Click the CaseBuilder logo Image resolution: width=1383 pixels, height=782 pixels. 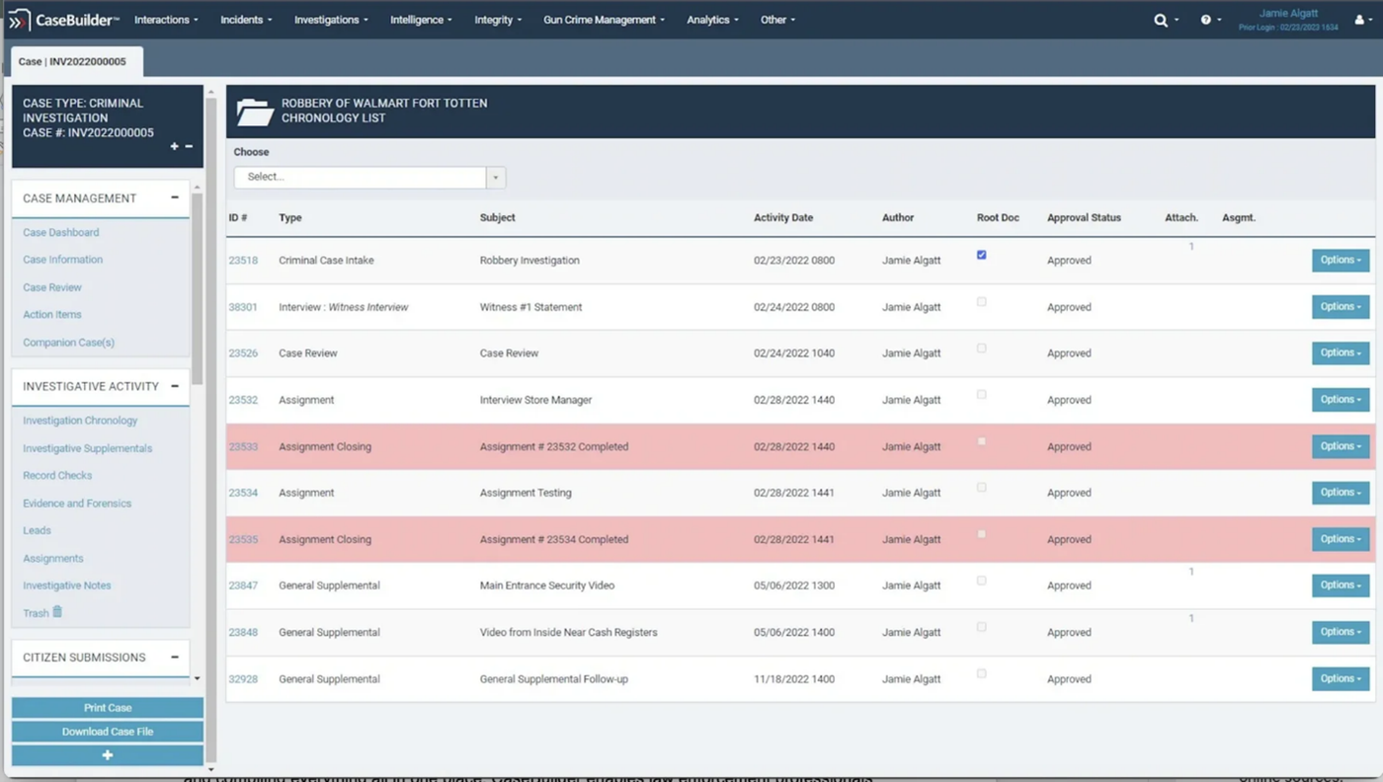(64, 20)
